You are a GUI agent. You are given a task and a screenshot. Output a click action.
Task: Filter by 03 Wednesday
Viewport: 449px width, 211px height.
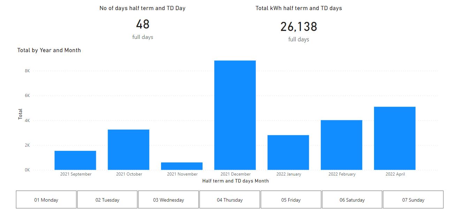tap(168, 200)
